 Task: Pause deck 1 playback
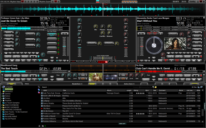click(x=34, y=61)
